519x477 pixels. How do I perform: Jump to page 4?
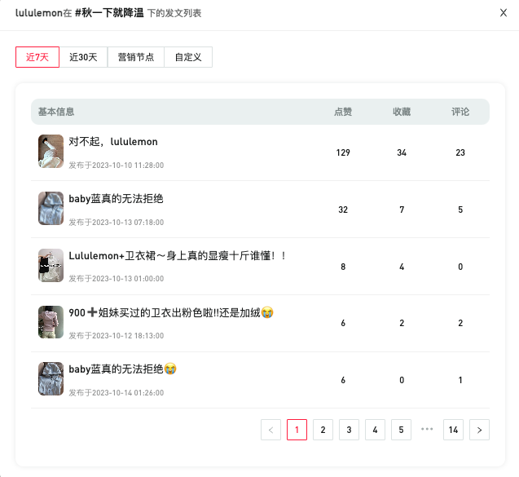[375, 430]
